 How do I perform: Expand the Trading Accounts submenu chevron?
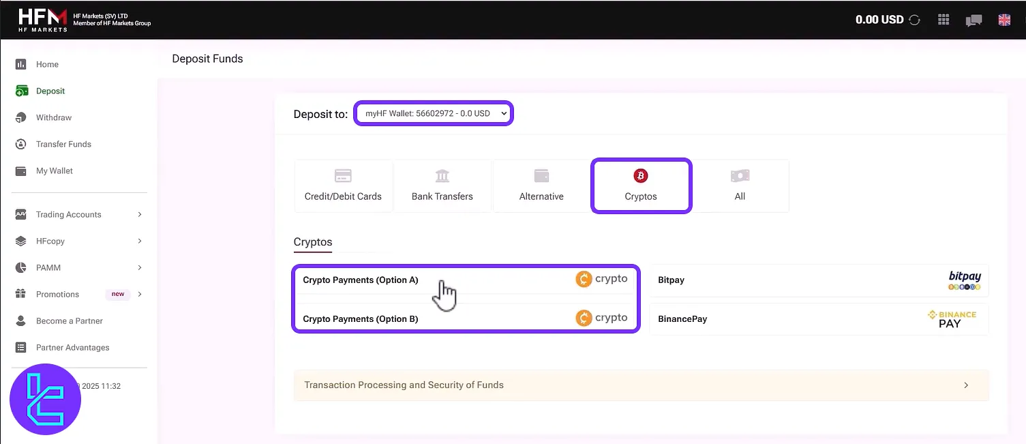tap(140, 214)
